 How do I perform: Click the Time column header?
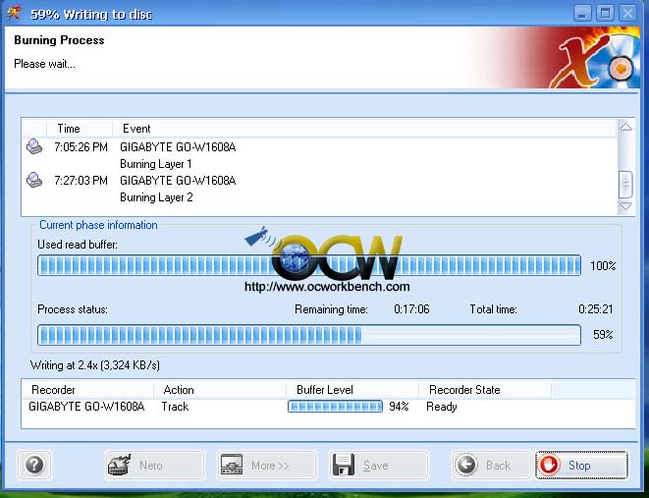pos(80,129)
